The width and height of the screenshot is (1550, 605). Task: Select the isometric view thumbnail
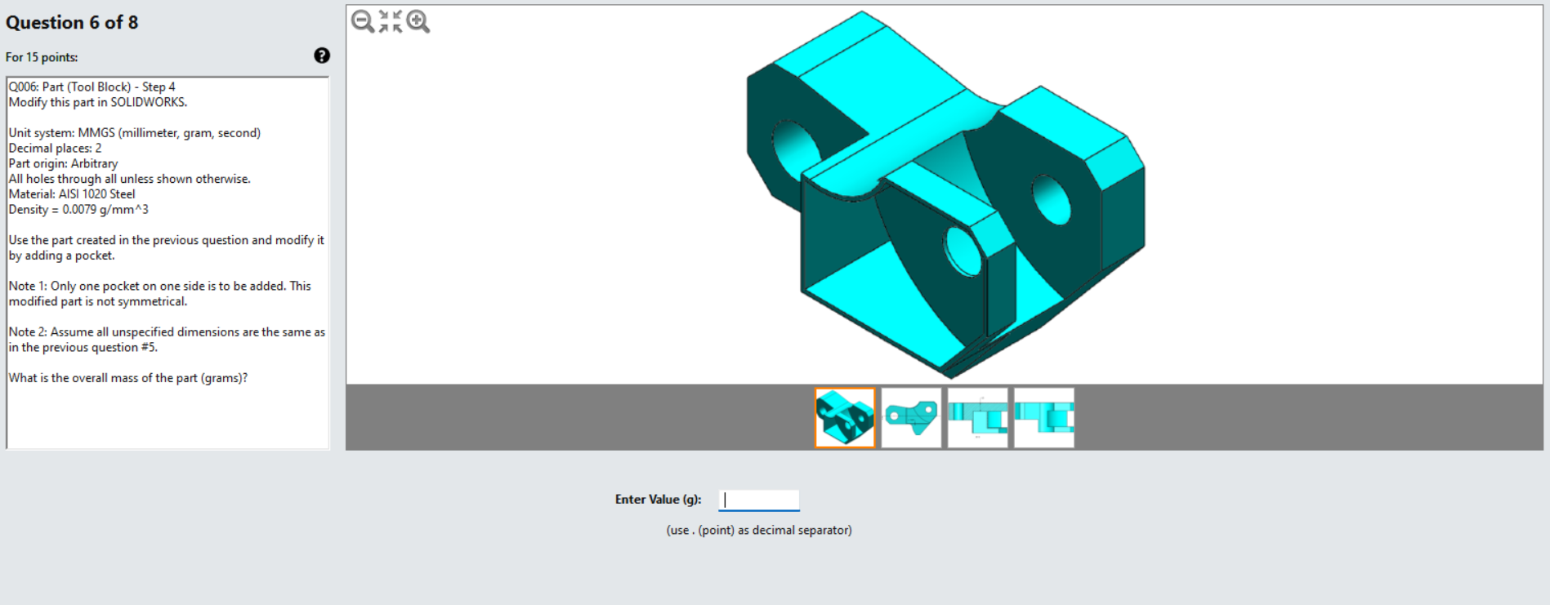(x=845, y=418)
